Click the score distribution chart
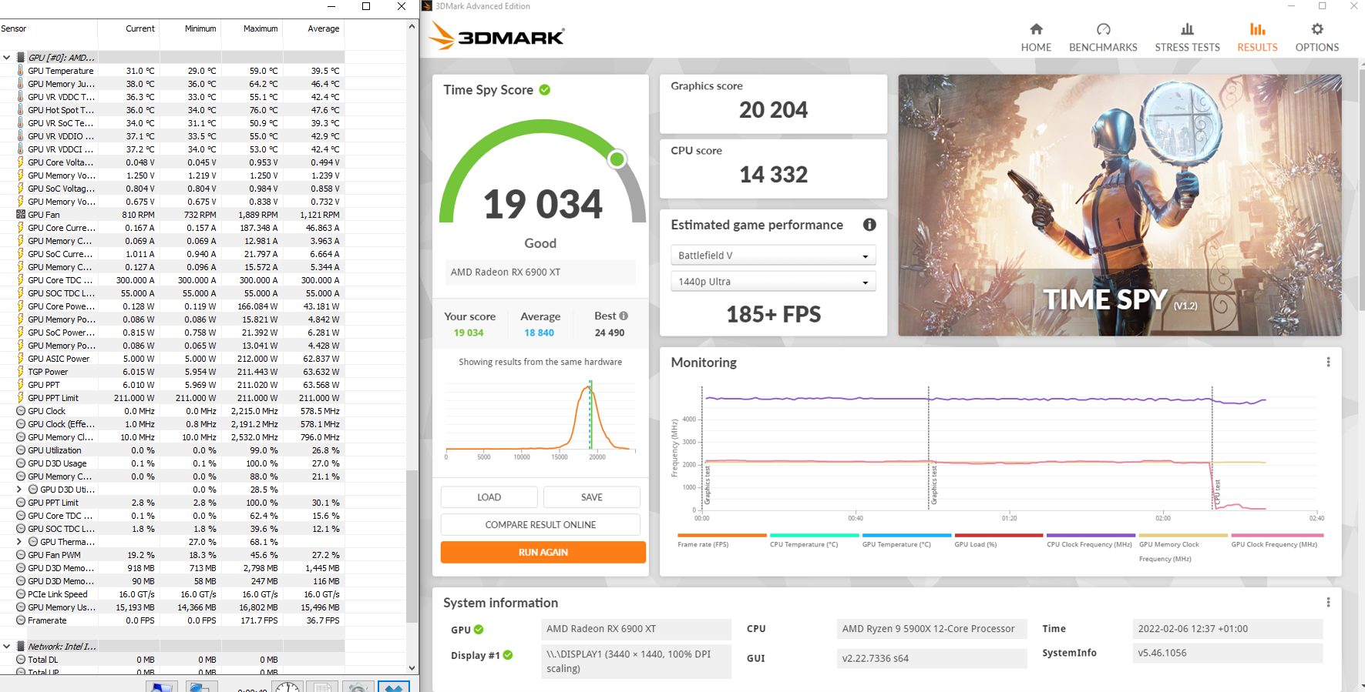Screen dimensions: 1365x692 tap(540, 419)
